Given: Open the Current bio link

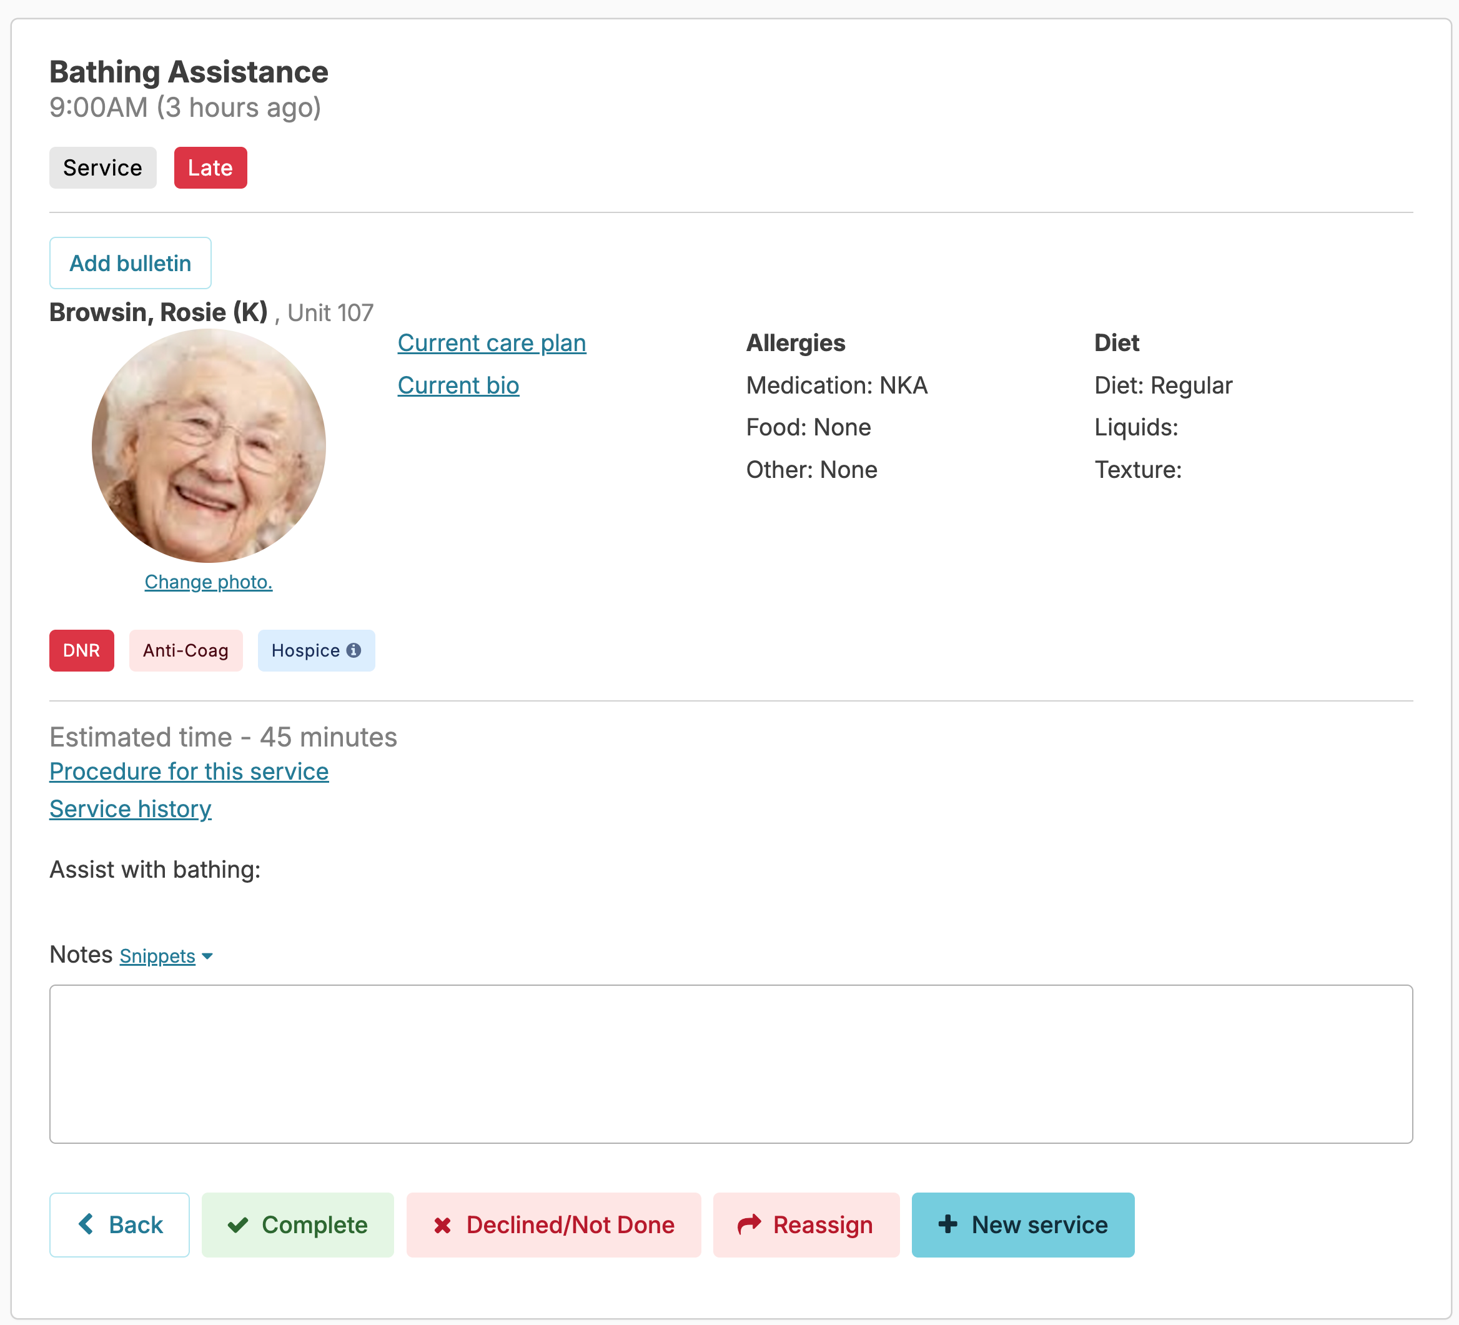Looking at the screenshot, I should 458,385.
